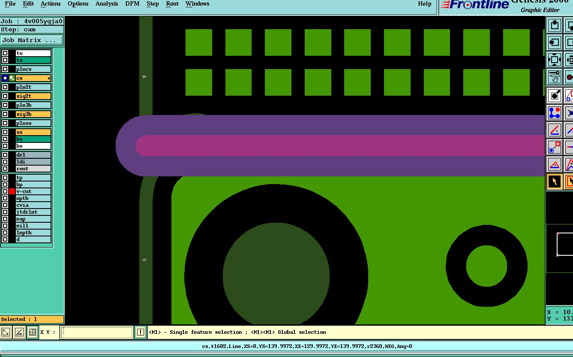Viewport: 573px width, 357px height.
Task: Select the red triangle tool icon
Action: (555, 164)
